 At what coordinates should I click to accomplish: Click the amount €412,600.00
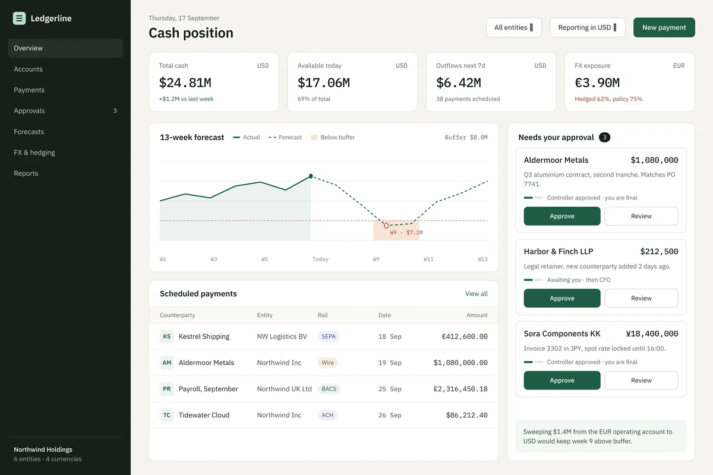[465, 337]
